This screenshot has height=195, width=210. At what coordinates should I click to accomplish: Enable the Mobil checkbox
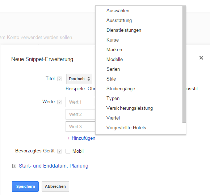point(68,151)
